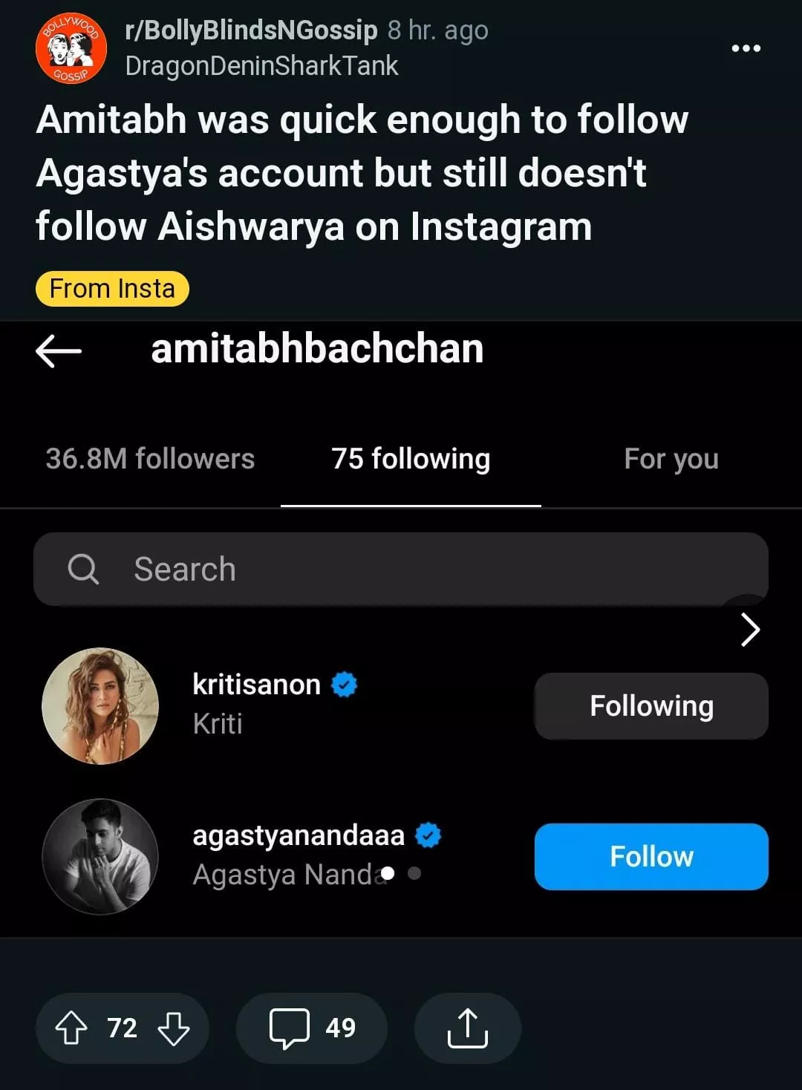This screenshot has height=1090, width=802.
Task: Switch to the 36.8M followers tab
Action: pyautogui.click(x=150, y=459)
